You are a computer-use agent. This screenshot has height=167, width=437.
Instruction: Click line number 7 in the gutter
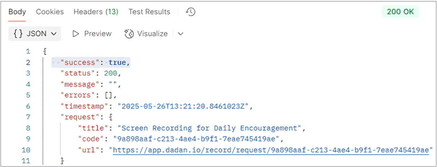point(28,117)
